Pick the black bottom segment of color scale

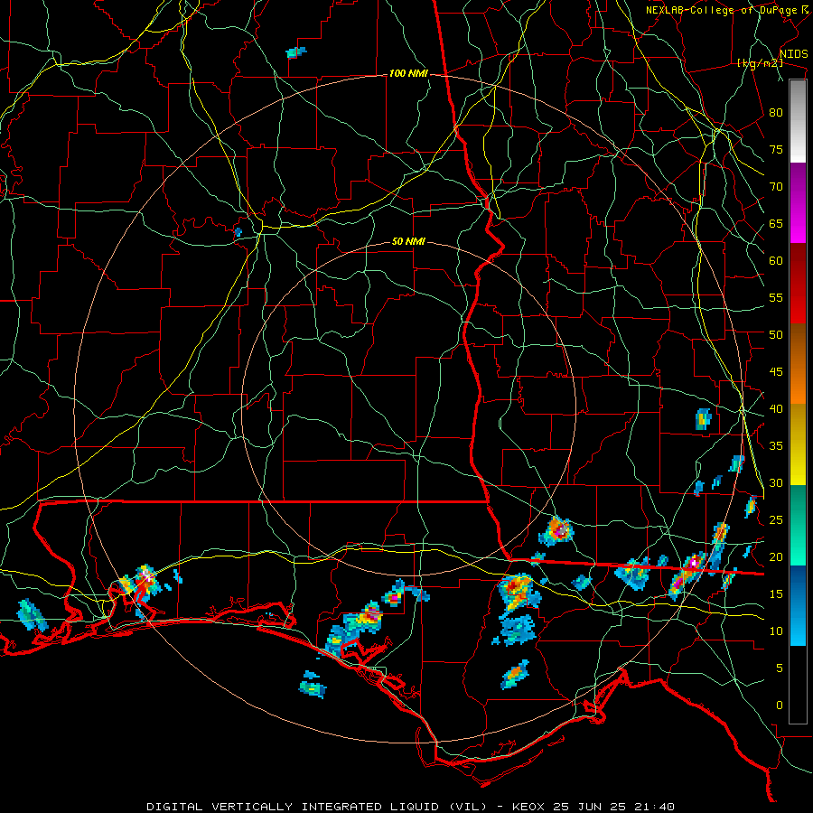798,685
